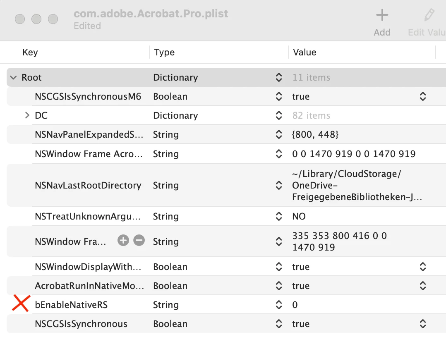This screenshot has height=344, width=446.
Task: Expand the DC dictionary
Action: (x=27, y=115)
